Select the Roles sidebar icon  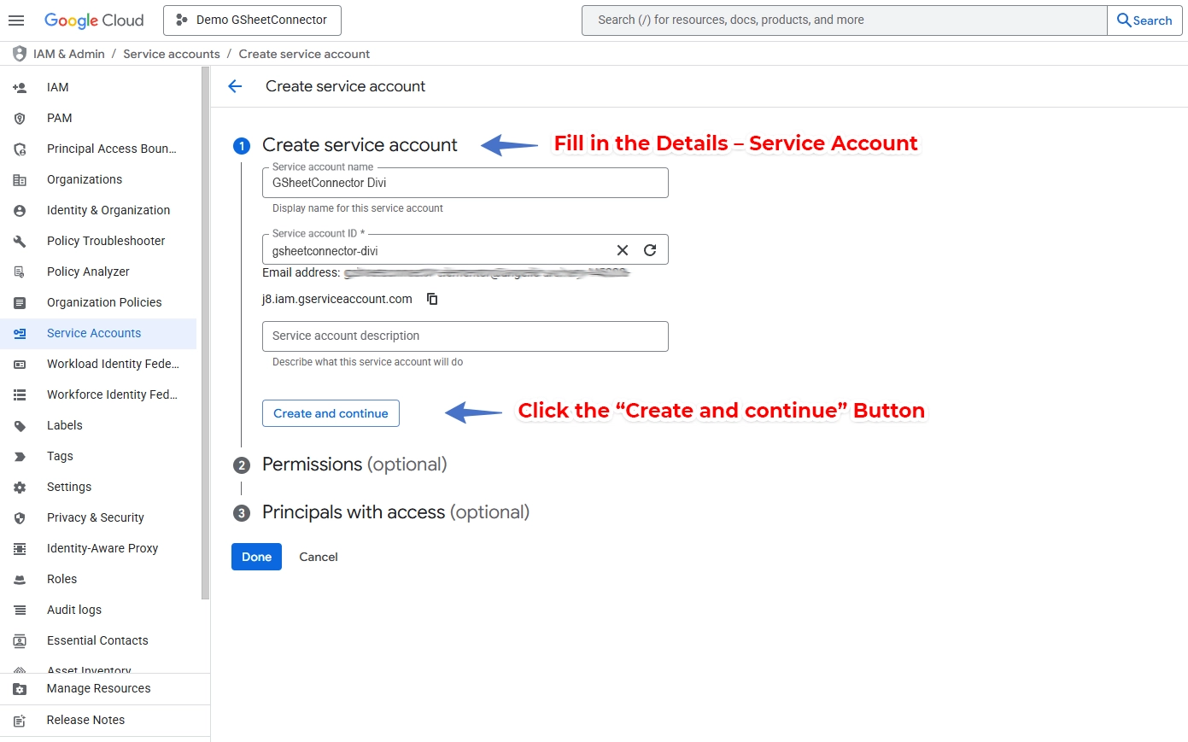point(20,579)
